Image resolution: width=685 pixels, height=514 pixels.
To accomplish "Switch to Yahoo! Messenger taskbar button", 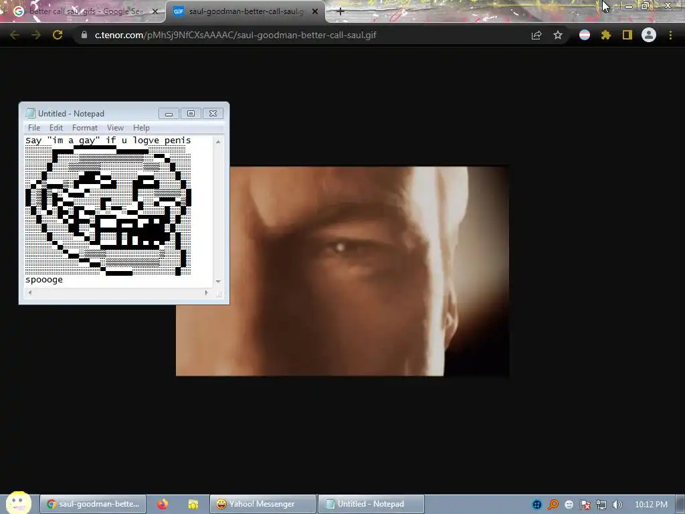I will pos(262,504).
